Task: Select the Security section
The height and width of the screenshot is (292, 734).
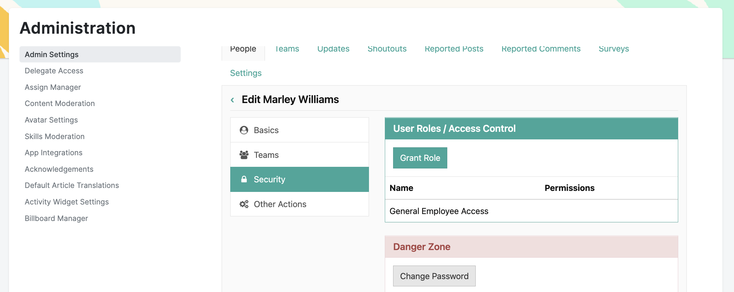Action: [300, 179]
